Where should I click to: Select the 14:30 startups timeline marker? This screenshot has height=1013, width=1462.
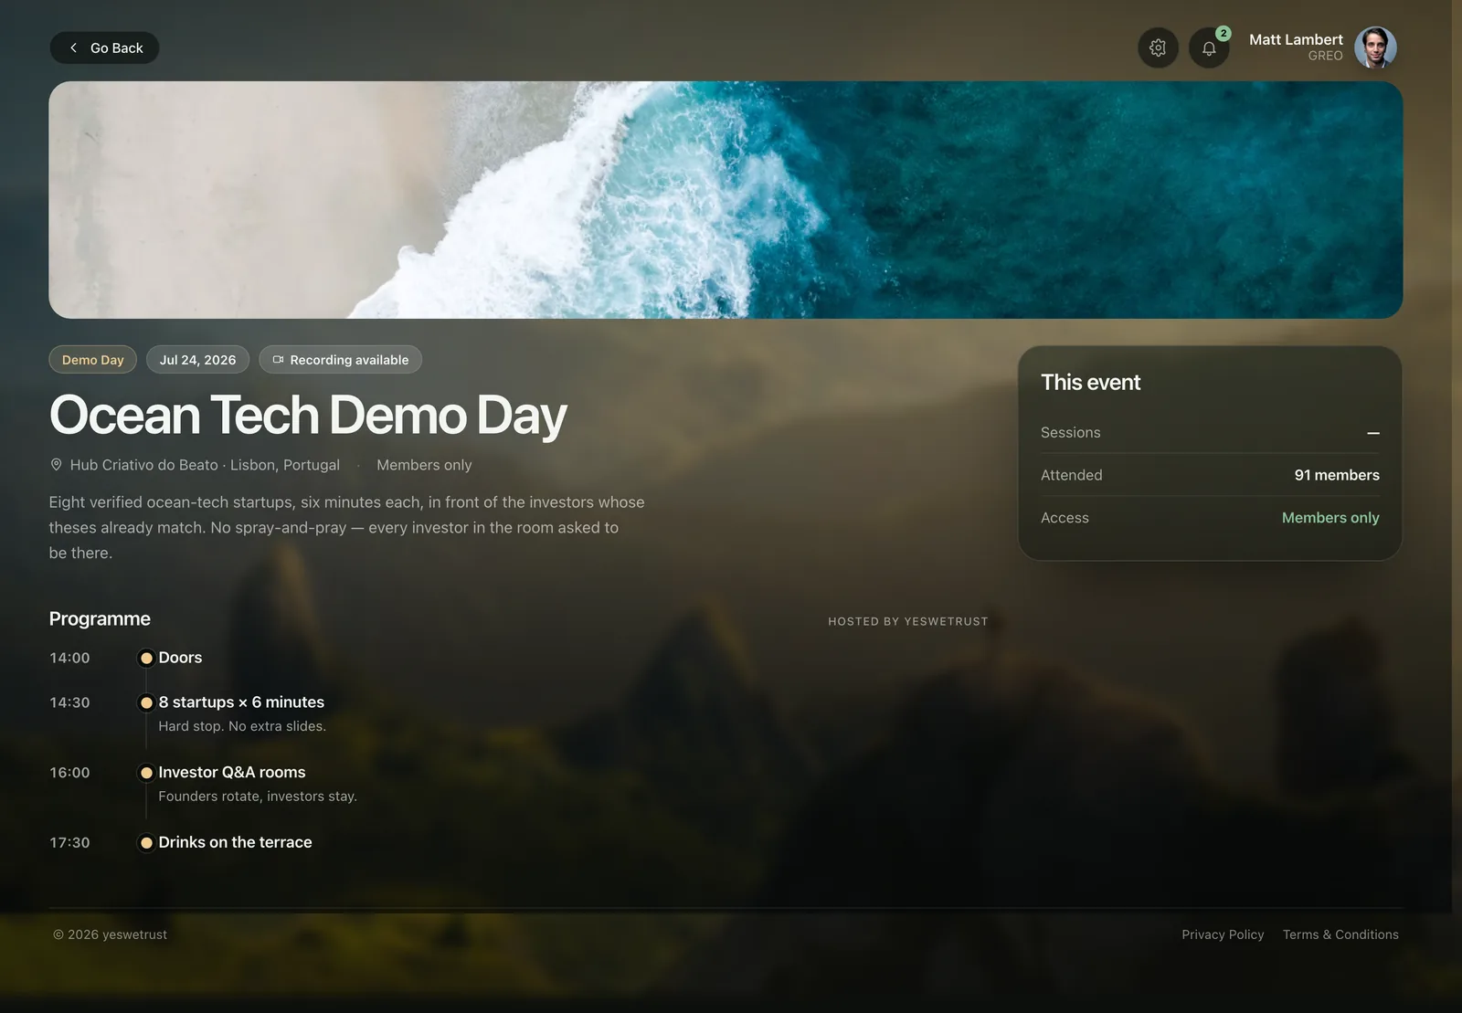(146, 702)
